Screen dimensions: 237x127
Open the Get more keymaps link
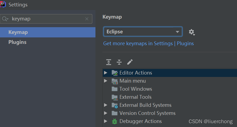[148, 43]
